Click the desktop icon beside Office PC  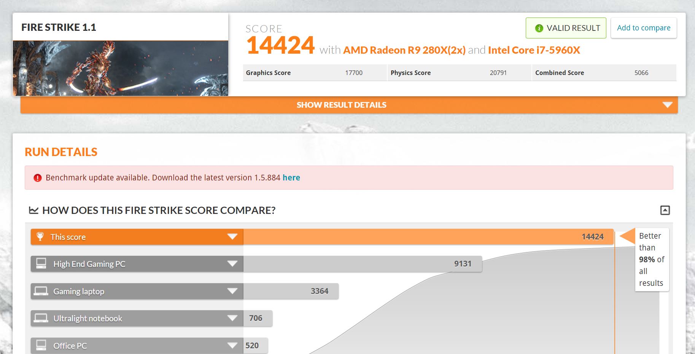tap(41, 345)
